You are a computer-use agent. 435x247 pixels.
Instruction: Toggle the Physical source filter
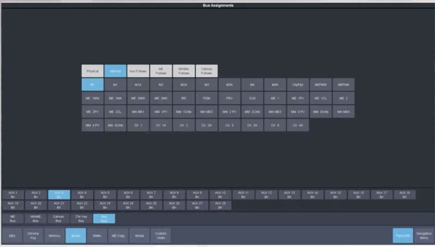tap(92, 71)
